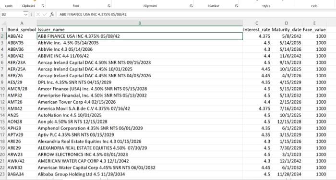Select row 5 header
This screenshot has width=336, height=180.
3,56
